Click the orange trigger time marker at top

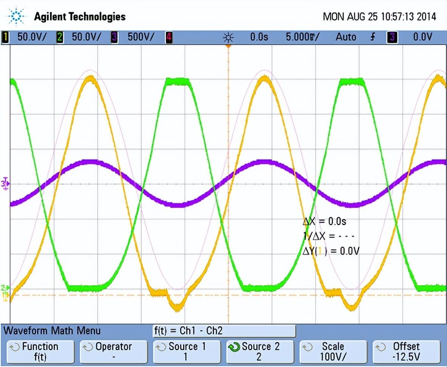(x=228, y=46)
